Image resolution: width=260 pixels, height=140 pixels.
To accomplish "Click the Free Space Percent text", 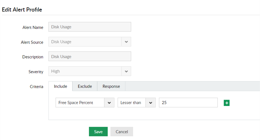I will (x=76, y=103).
